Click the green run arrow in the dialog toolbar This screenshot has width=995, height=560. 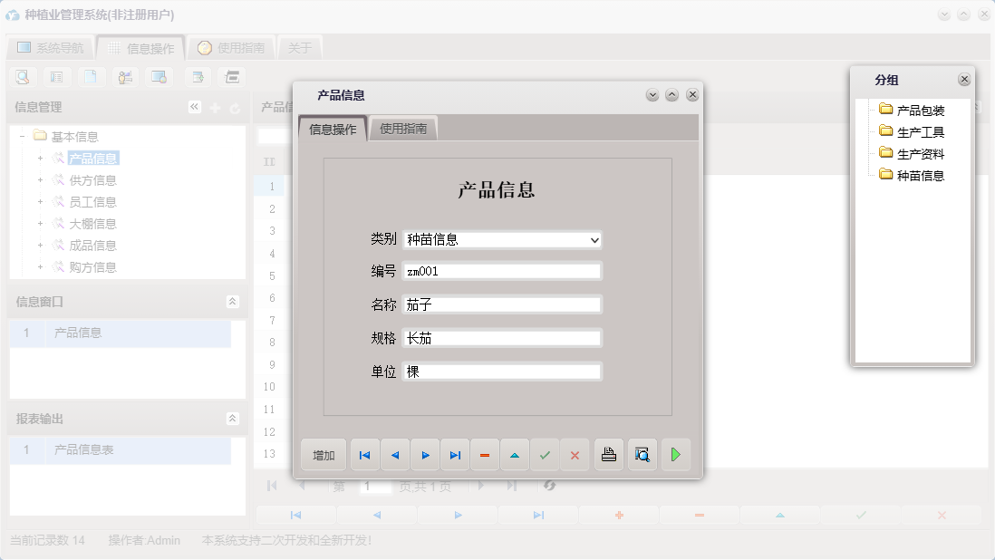(x=675, y=454)
